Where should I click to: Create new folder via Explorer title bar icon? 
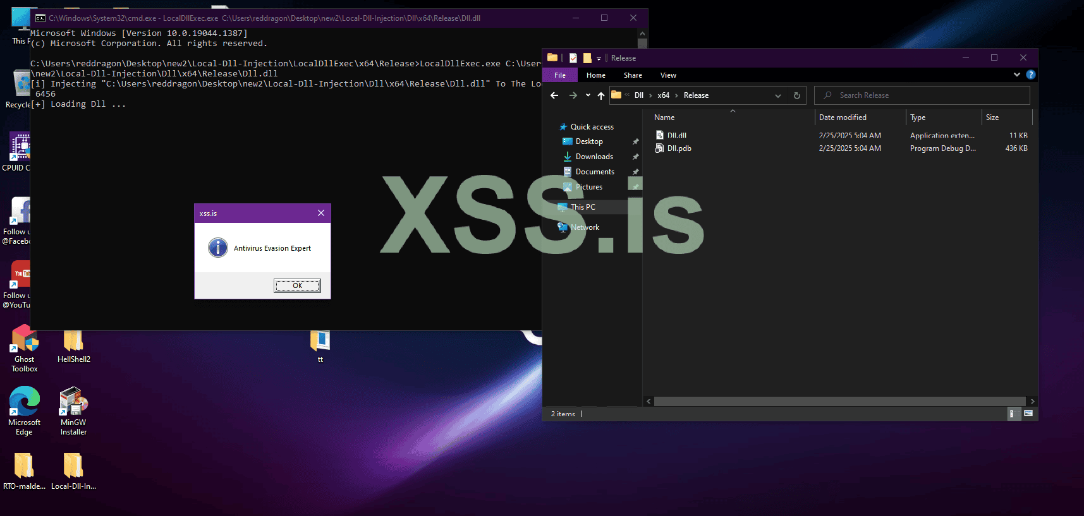point(587,58)
